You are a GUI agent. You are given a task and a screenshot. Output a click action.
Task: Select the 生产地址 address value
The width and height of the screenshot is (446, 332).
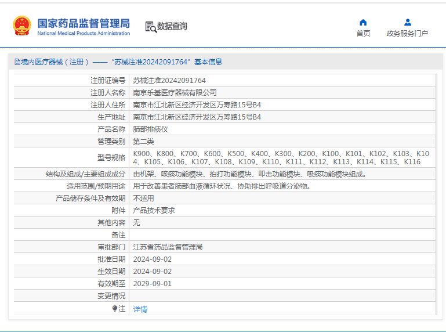point(197,117)
